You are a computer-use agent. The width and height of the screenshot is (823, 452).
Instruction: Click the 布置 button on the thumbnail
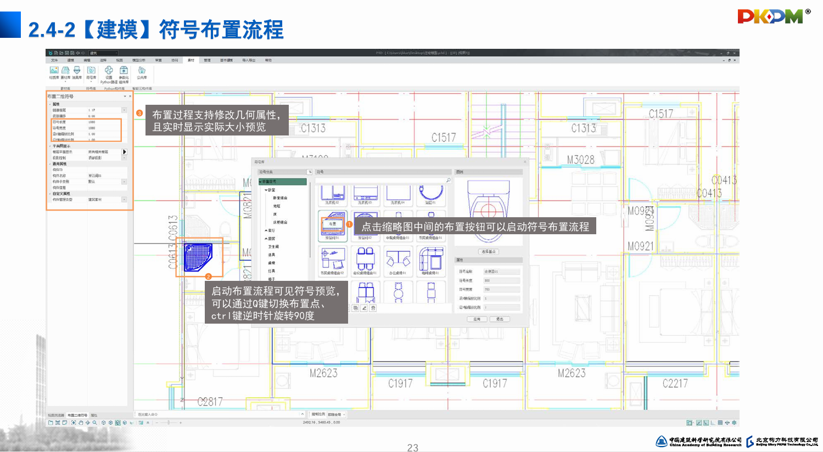click(x=332, y=224)
